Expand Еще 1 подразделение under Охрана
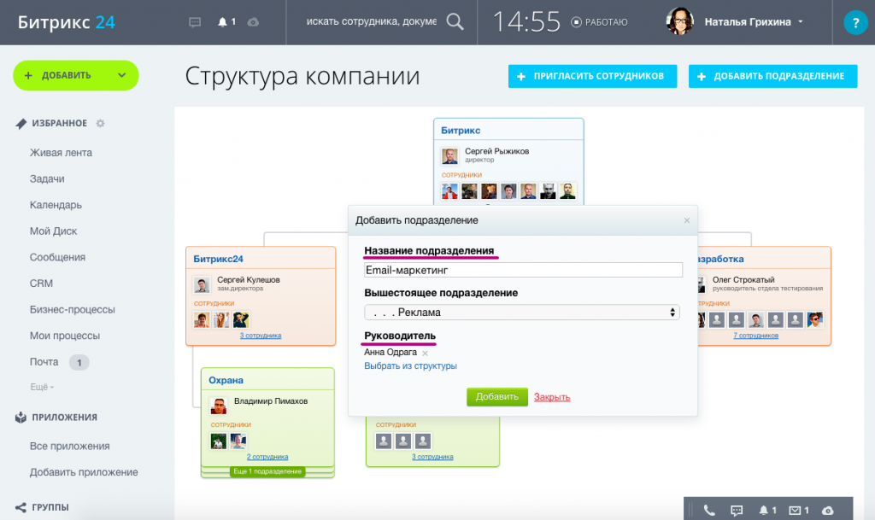This screenshot has height=520, width=875. tap(267, 471)
